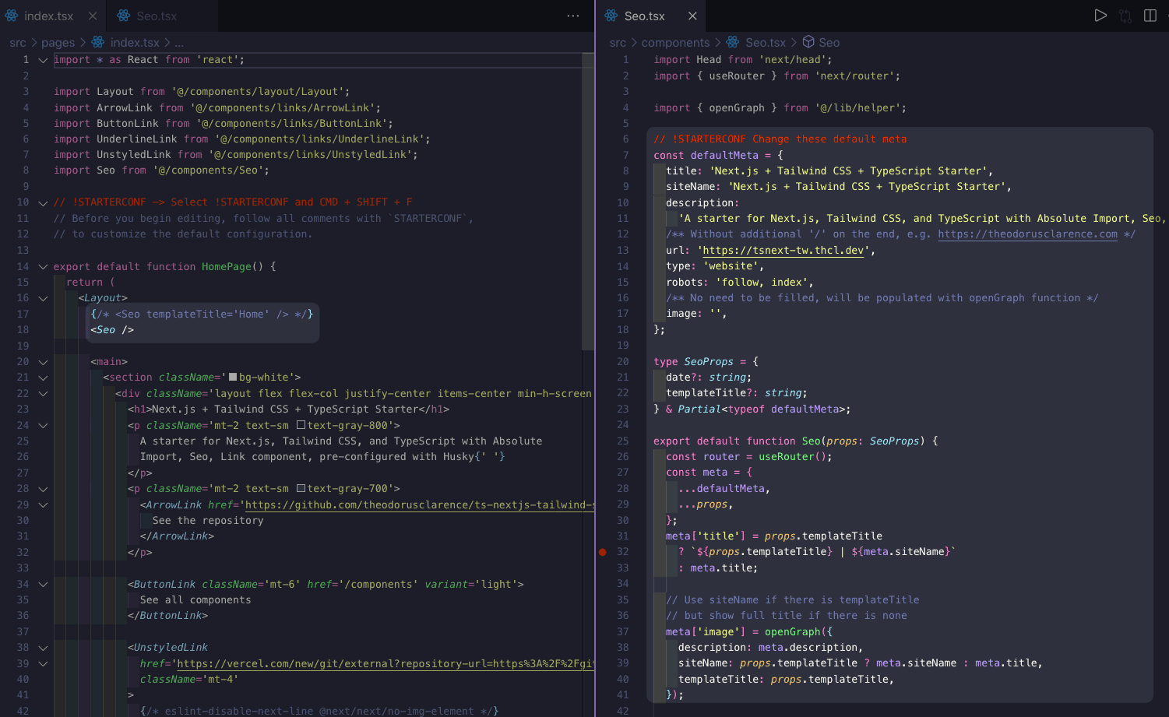
Task: Fold the text-gray-800 paragraph at line 24
Action: click(x=44, y=426)
